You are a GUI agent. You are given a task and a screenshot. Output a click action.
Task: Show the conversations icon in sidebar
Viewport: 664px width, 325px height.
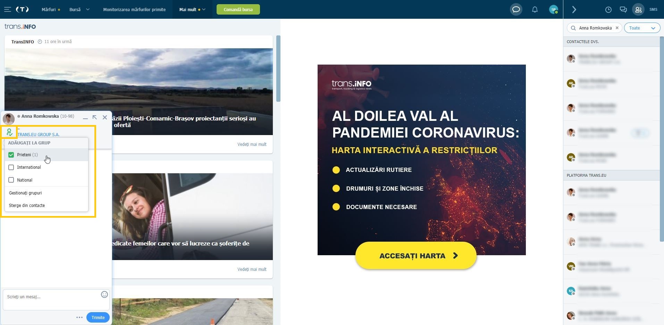pos(623,9)
